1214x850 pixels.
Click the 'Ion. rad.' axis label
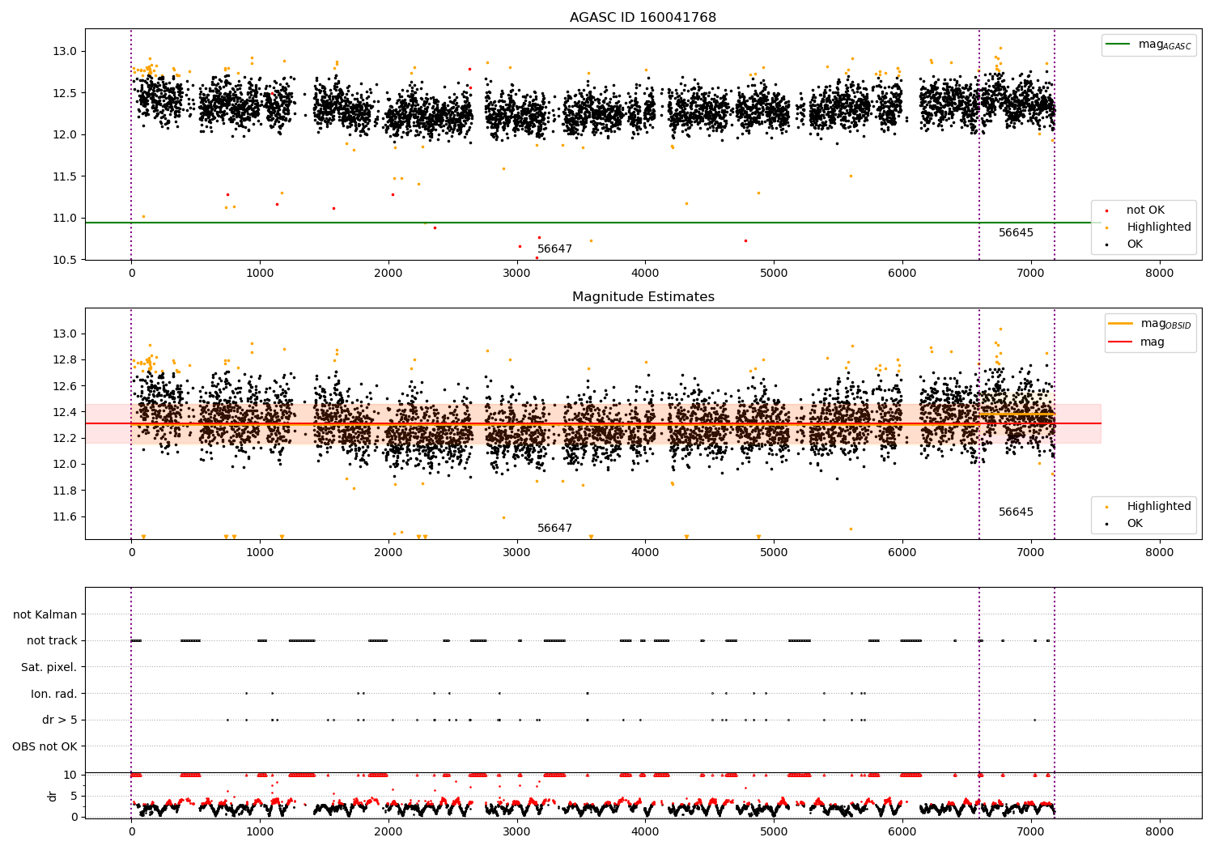54,694
